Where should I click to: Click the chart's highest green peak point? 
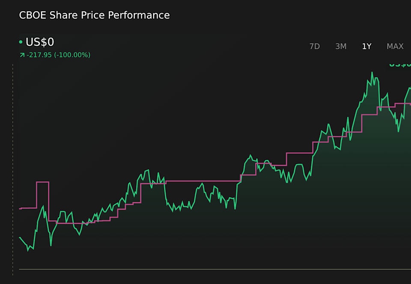[x=372, y=73]
